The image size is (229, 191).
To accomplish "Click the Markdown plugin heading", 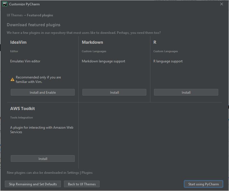I will coord(92,42).
